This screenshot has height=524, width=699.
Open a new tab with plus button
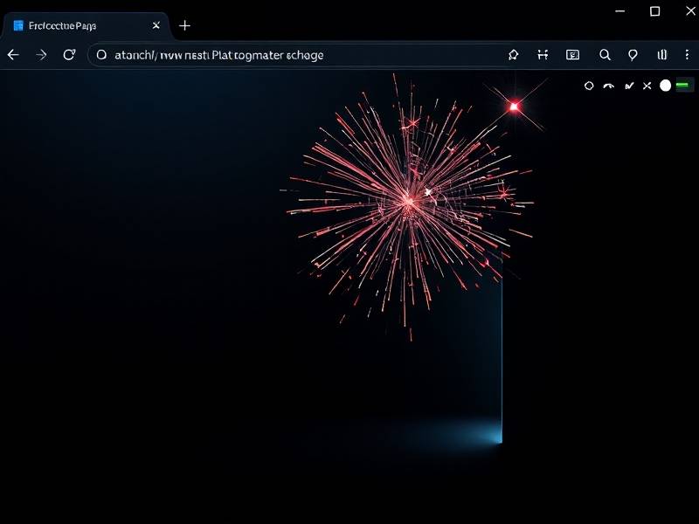[x=184, y=25]
